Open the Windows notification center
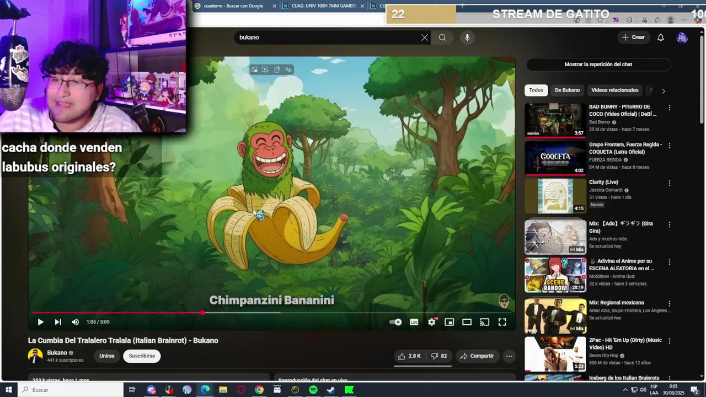The height and width of the screenshot is (397, 706). [x=694, y=390]
